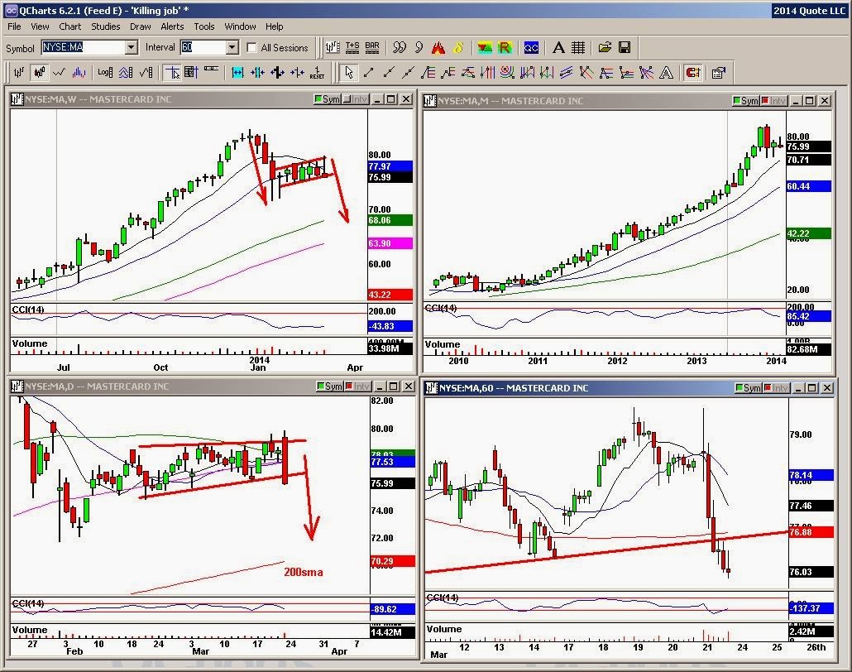Open the Chart menu
The image size is (852, 672).
(x=70, y=26)
